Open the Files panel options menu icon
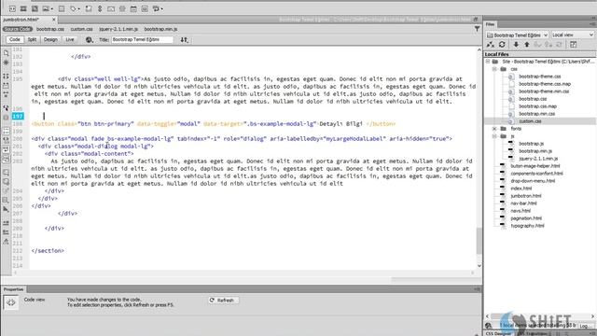 (x=592, y=24)
